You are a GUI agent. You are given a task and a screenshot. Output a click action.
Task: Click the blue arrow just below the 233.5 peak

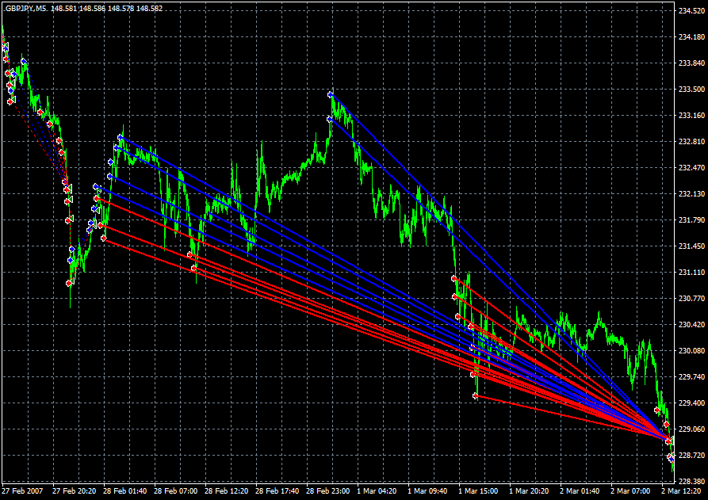(330, 119)
